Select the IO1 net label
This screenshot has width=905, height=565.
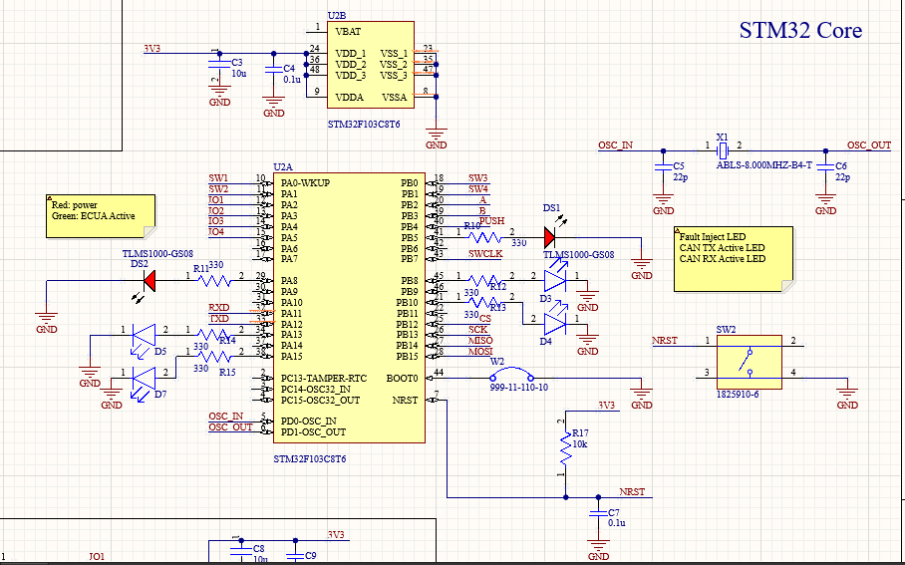point(216,199)
